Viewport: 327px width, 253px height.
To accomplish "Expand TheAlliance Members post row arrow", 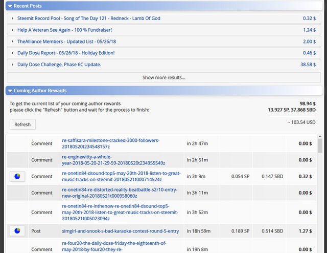I will click(13, 41).
